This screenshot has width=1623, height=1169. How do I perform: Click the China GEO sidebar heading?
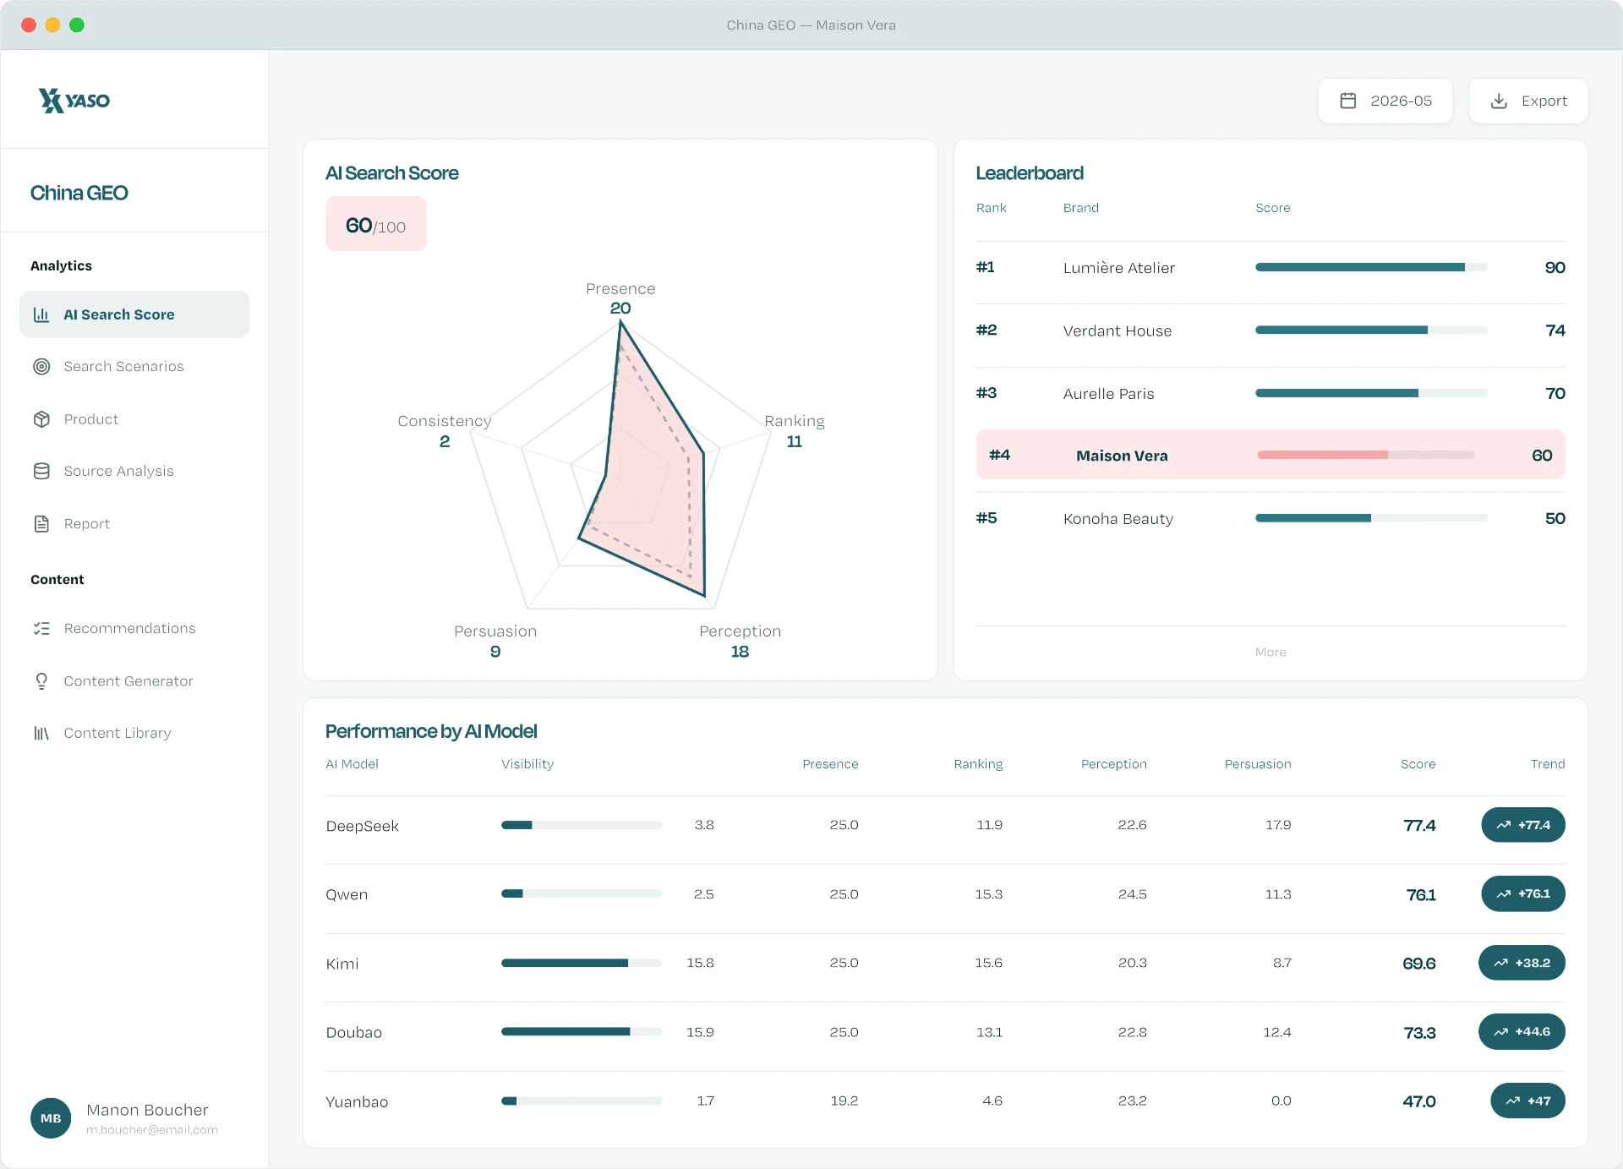[79, 193]
